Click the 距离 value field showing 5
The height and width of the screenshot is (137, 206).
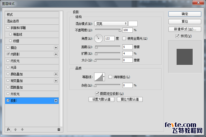tap(127, 47)
